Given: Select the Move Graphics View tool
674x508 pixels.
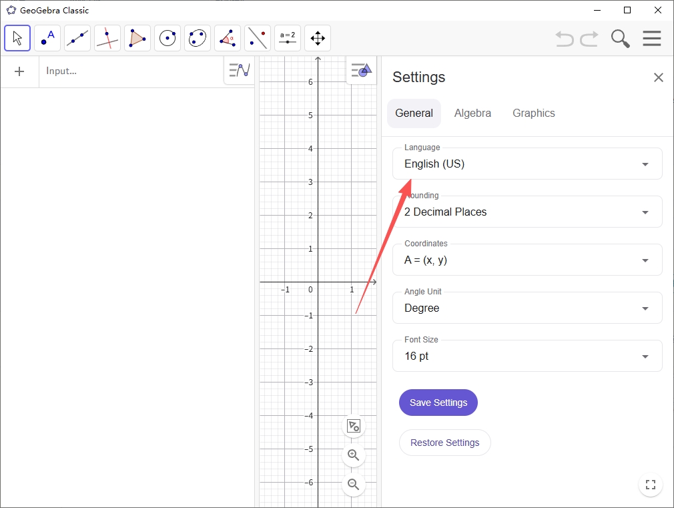Looking at the screenshot, I should point(318,38).
